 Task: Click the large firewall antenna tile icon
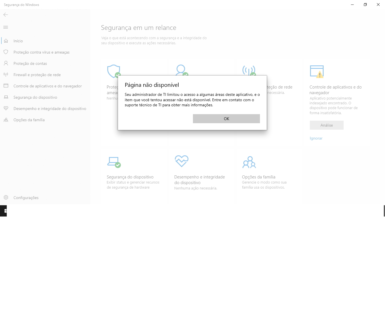(x=249, y=71)
